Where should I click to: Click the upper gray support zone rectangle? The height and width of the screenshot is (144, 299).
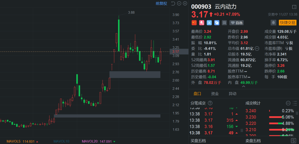pos(135,75)
